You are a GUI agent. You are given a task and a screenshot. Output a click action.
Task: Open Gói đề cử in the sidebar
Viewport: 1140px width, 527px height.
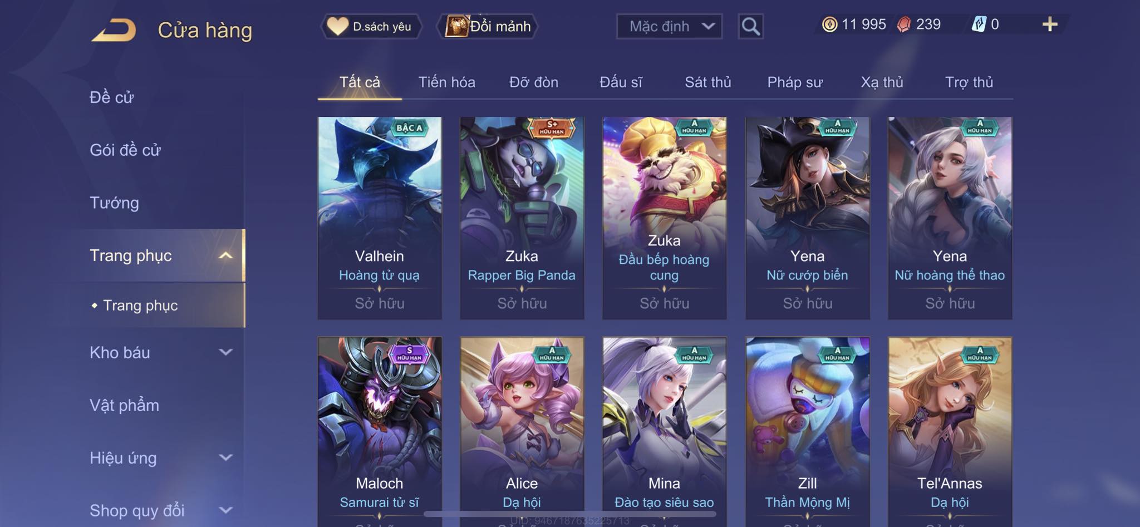click(x=125, y=150)
